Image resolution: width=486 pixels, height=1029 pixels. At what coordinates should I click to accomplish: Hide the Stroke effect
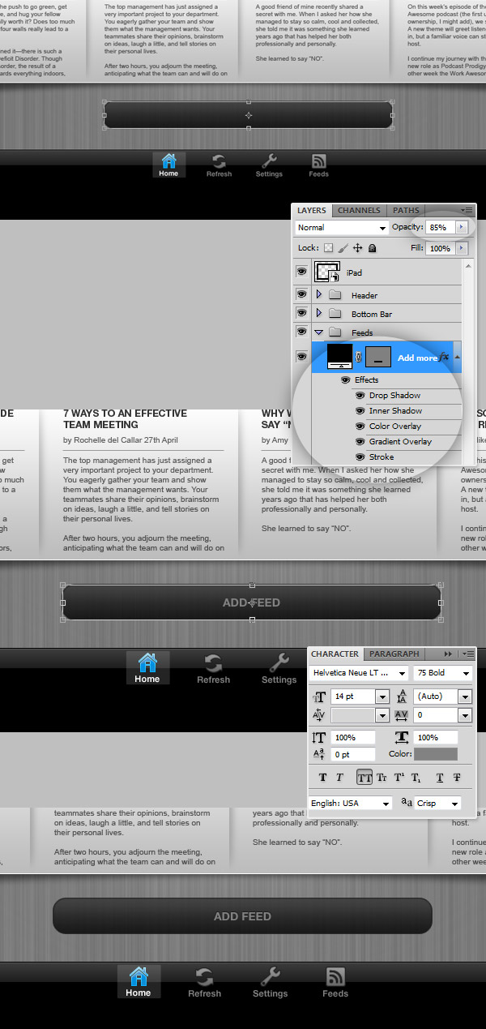click(361, 457)
